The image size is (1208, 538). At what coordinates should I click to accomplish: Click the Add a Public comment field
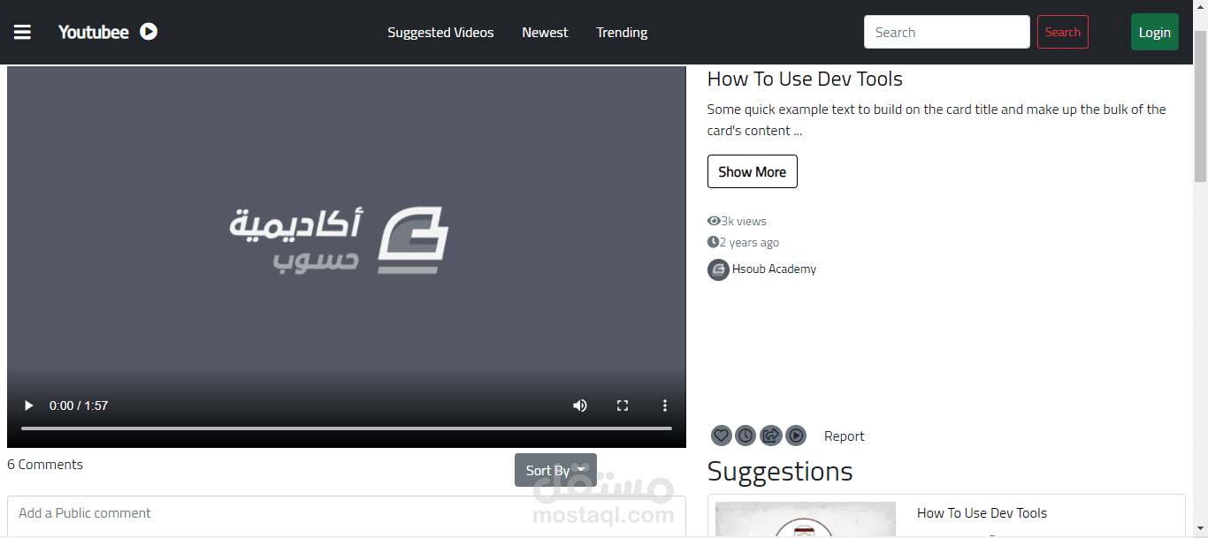(347, 514)
